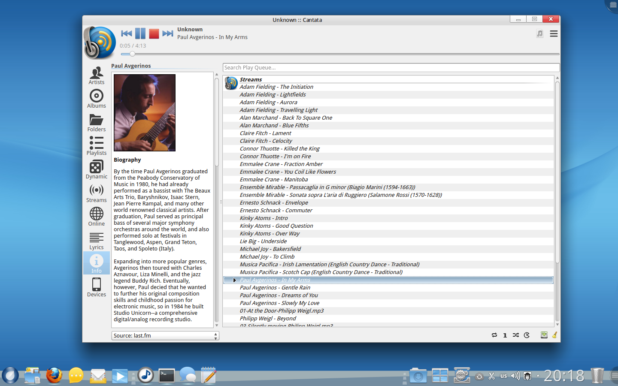Open the Streams view

click(97, 193)
